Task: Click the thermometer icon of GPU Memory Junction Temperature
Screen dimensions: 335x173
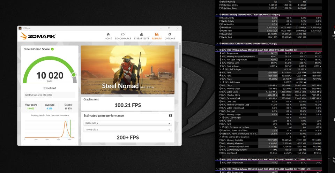Action: tap(221, 57)
